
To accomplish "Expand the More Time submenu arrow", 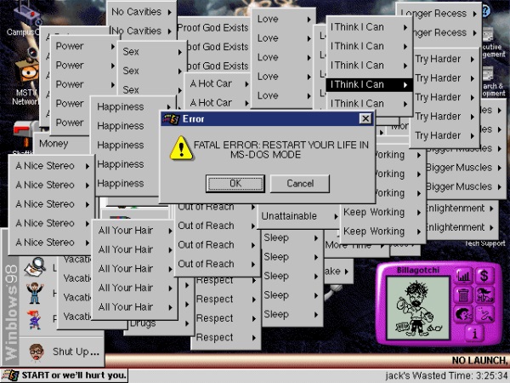I will click(382, 246).
